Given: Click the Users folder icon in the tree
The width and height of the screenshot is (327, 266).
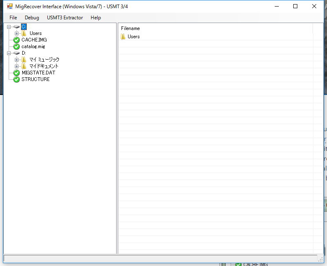Looking at the screenshot, I should point(24,33).
